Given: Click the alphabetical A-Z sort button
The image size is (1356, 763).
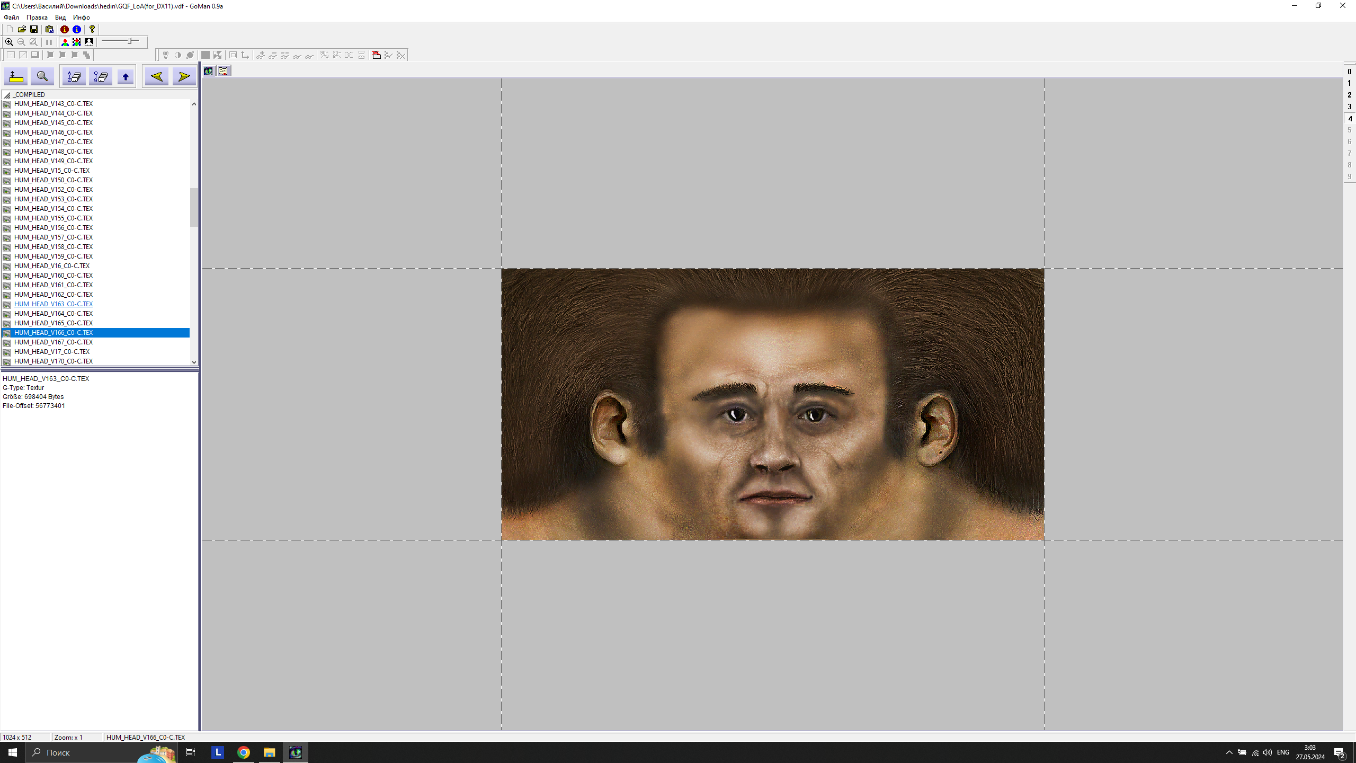Looking at the screenshot, I should tap(74, 77).
